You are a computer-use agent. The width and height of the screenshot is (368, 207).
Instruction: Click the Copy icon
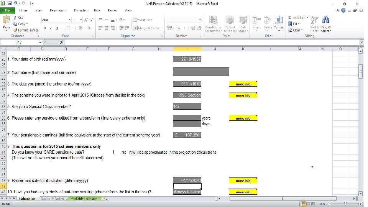pos(15,24)
